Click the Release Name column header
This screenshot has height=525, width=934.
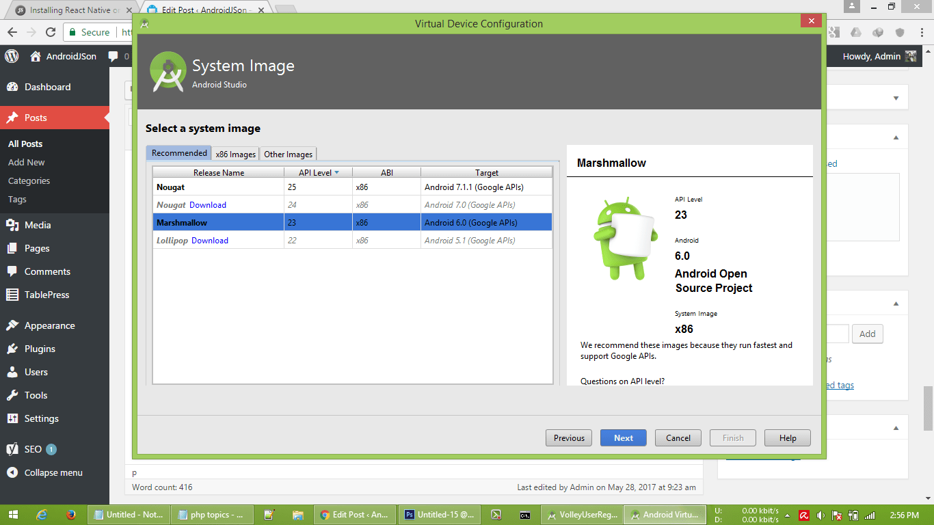coord(219,172)
